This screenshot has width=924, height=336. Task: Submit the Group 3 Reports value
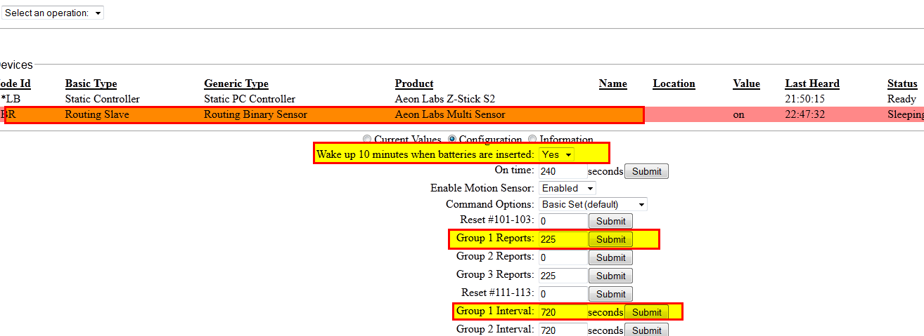point(610,276)
